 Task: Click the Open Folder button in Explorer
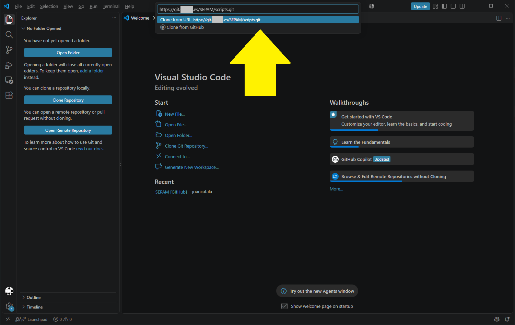point(68,53)
